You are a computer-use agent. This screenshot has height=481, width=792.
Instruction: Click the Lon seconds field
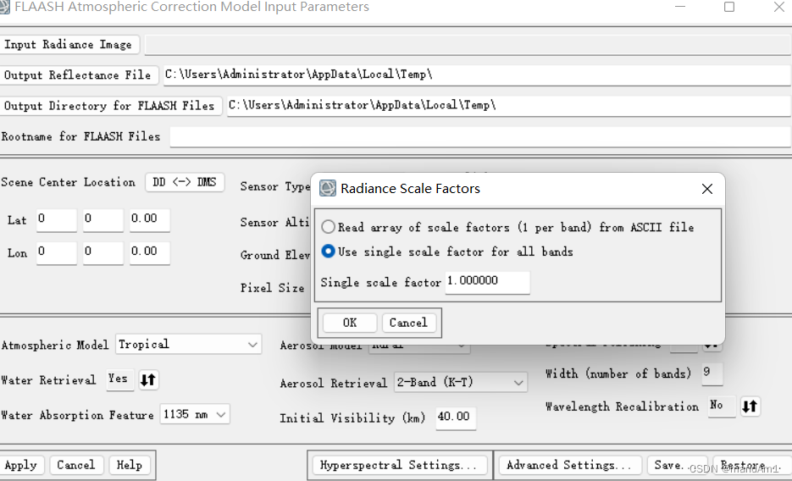[150, 253]
